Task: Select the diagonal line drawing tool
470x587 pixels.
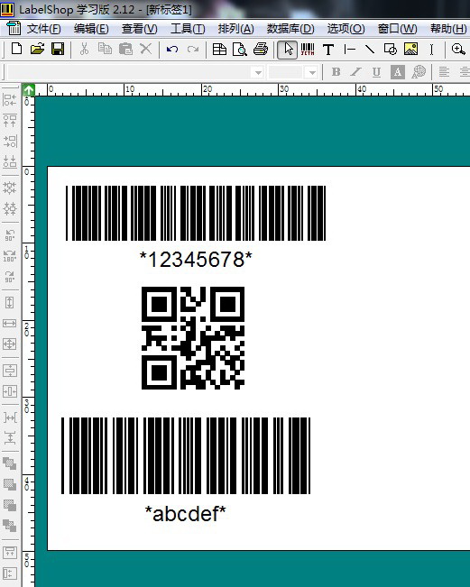Action: 370,50
